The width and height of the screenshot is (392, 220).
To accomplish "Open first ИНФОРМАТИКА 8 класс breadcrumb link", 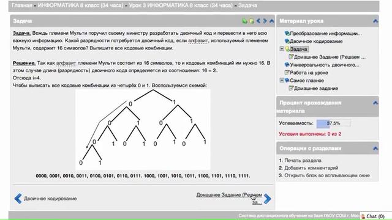I will click(80, 5).
